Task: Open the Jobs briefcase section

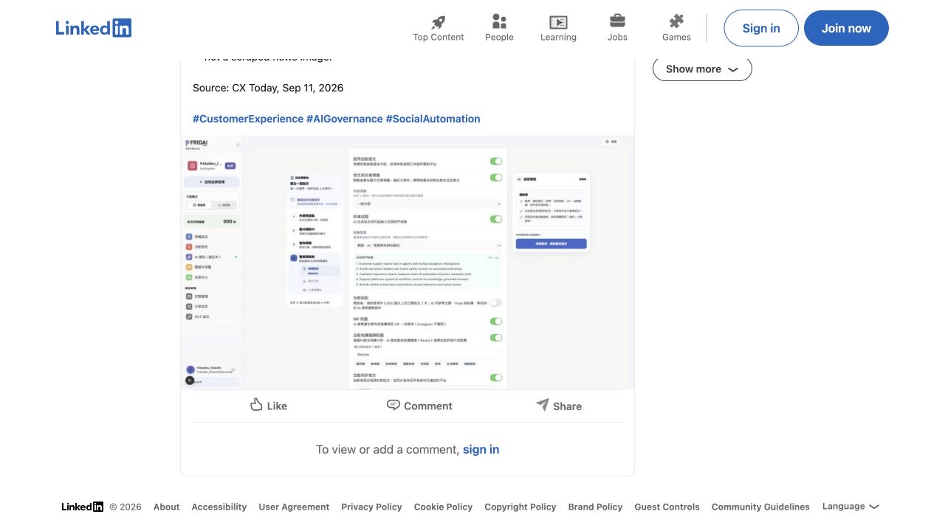Action: pyautogui.click(x=617, y=28)
